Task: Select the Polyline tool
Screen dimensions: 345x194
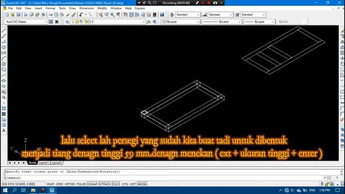Action: [x=4, y=42]
